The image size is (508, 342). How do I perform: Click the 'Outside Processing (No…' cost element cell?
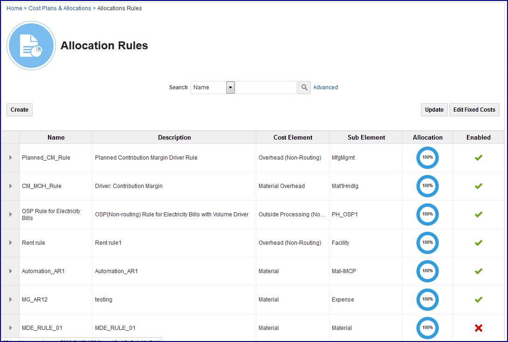click(x=292, y=214)
